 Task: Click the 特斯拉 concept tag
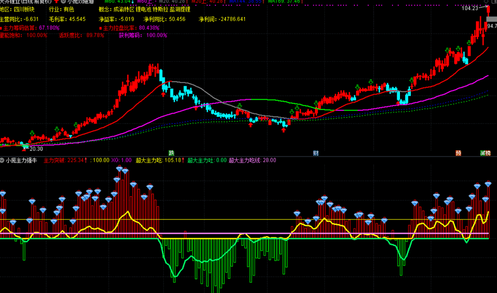pos(160,10)
